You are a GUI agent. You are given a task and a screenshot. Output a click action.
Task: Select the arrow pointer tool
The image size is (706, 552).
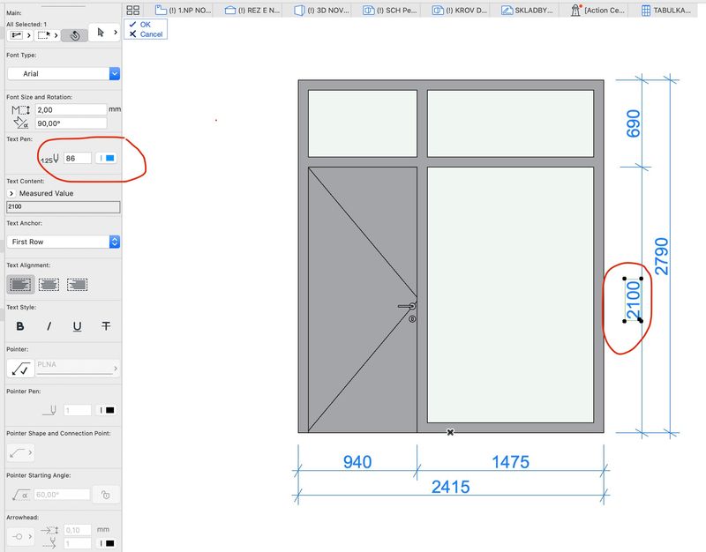tap(101, 33)
